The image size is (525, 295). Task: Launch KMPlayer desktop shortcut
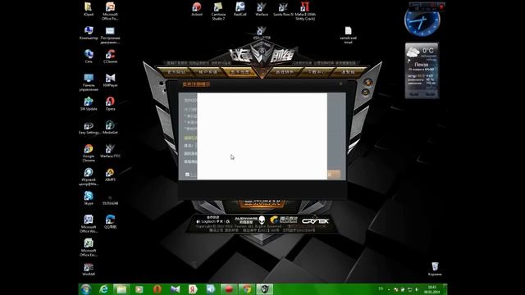coord(110,80)
